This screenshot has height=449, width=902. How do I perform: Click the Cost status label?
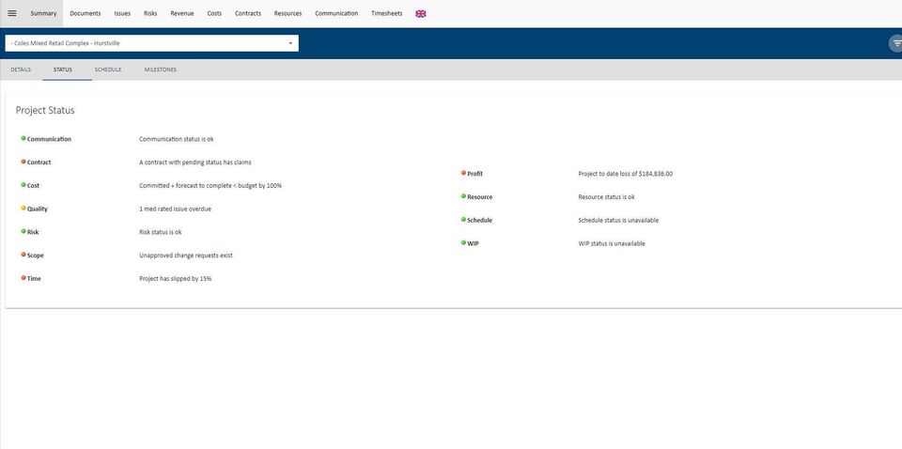34,186
